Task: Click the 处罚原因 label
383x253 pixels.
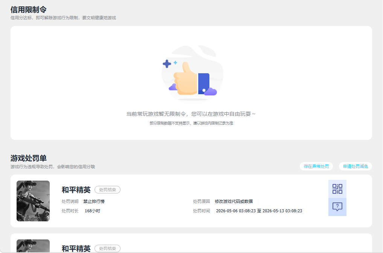Action: click(x=201, y=201)
